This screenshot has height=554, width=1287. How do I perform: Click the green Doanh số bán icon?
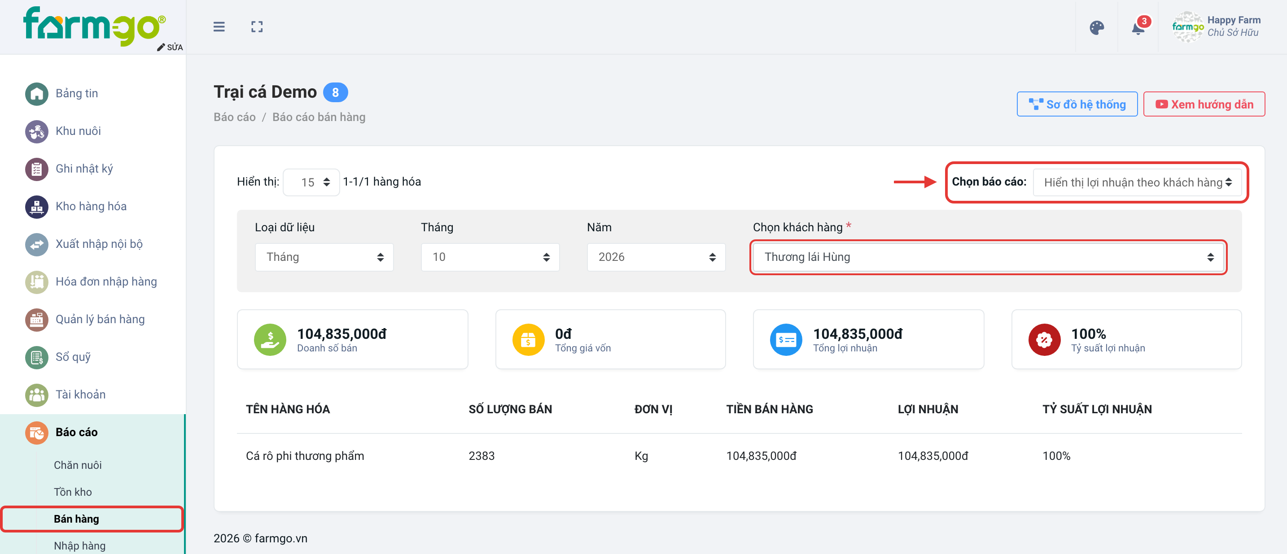[270, 340]
